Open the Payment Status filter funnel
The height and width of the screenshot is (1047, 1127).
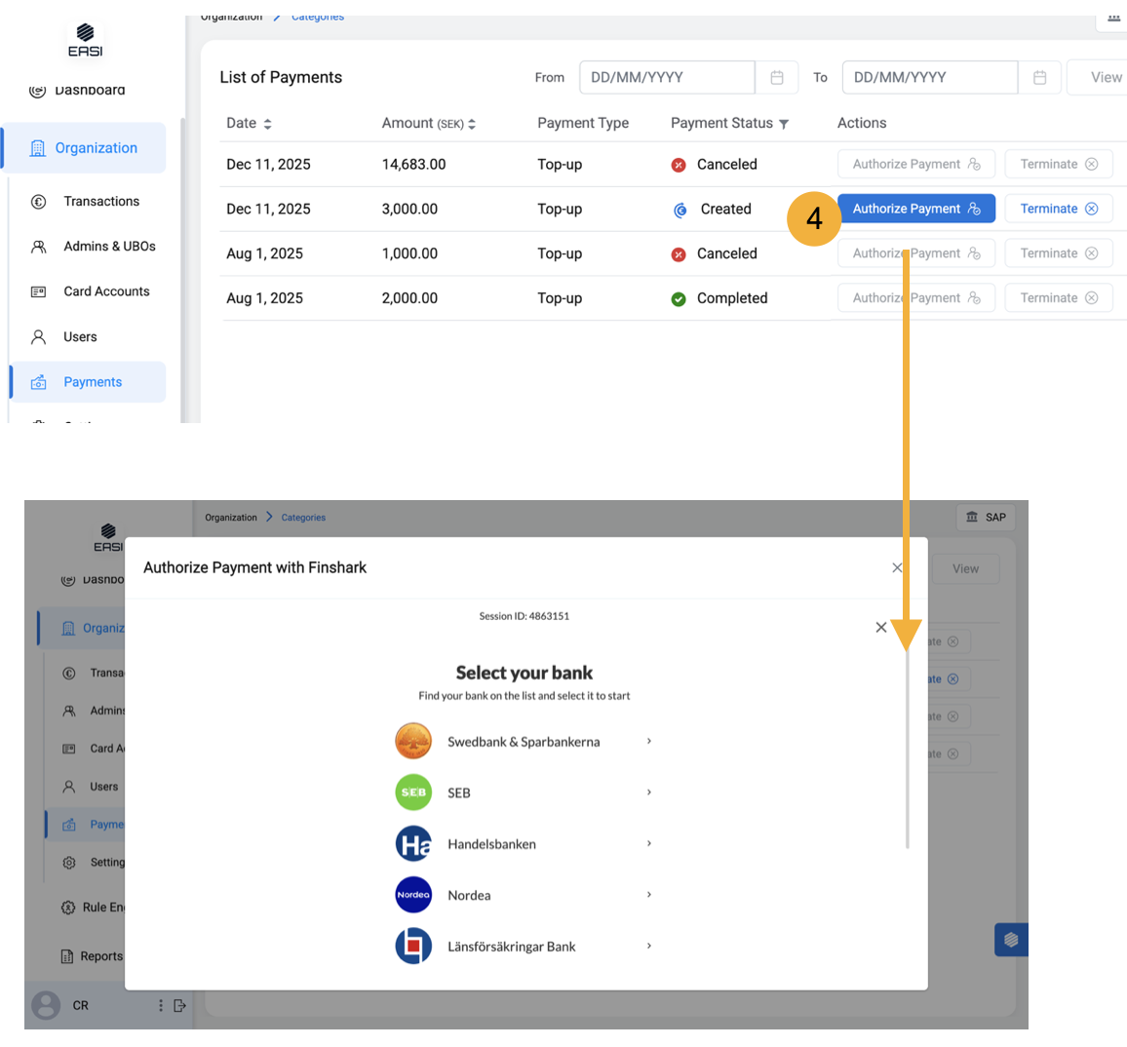click(x=784, y=124)
